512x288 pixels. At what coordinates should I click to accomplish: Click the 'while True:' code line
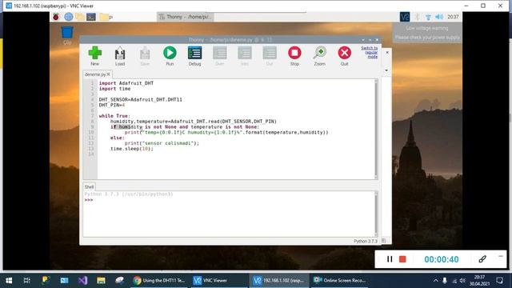[114, 115]
